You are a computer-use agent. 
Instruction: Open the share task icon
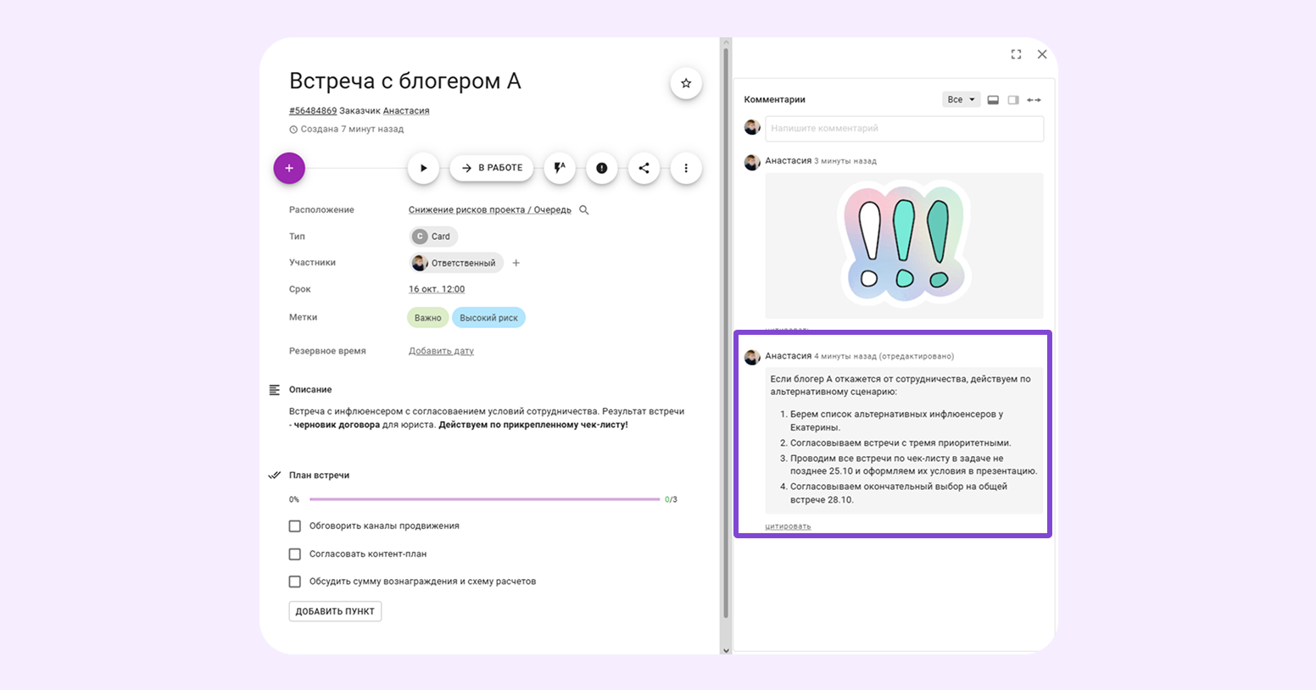(x=644, y=168)
